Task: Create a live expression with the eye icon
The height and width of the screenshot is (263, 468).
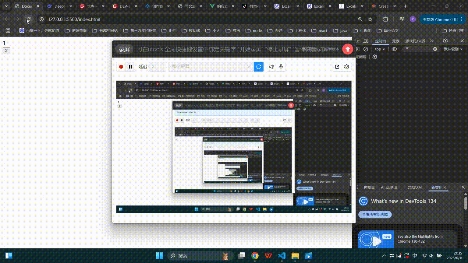Action: pos(395,49)
